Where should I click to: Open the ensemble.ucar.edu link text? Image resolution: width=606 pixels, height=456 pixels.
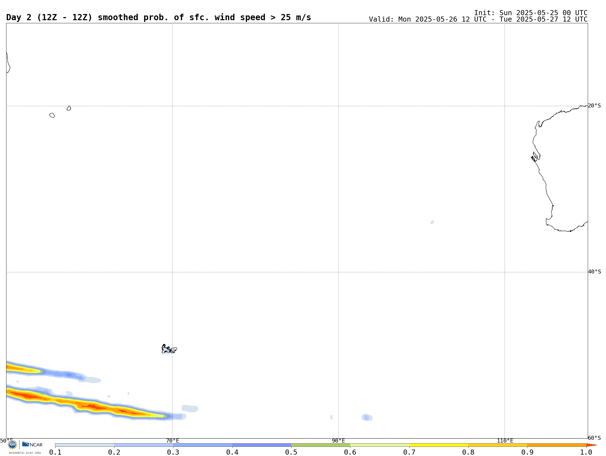(25, 453)
